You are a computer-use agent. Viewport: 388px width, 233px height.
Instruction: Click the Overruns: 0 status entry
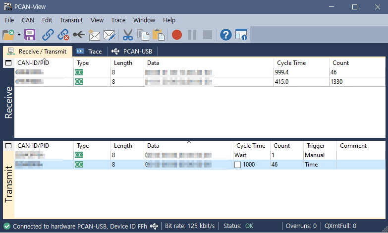301,226
